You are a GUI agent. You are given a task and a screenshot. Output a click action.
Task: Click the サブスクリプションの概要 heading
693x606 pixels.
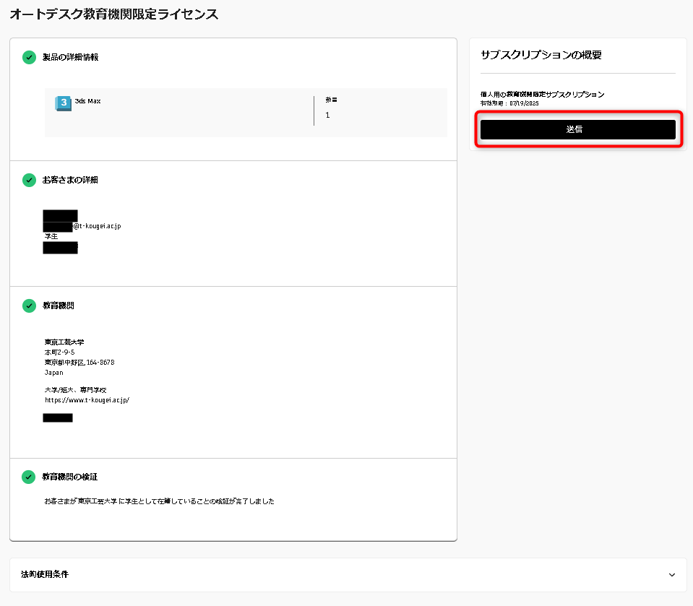[541, 55]
